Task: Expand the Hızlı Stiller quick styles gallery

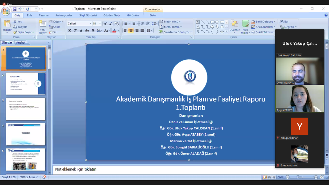Action: tap(245, 27)
